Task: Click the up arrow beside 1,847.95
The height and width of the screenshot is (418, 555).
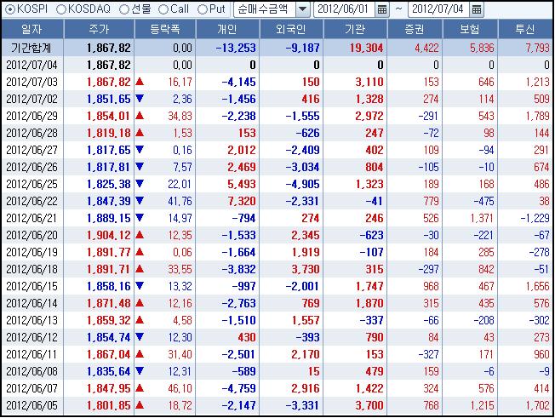Action: [140, 388]
